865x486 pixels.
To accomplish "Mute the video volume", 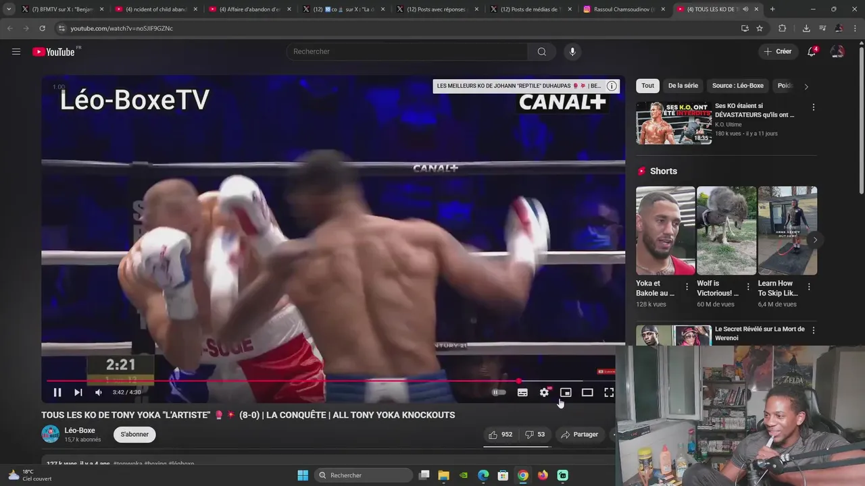I will (x=99, y=392).
